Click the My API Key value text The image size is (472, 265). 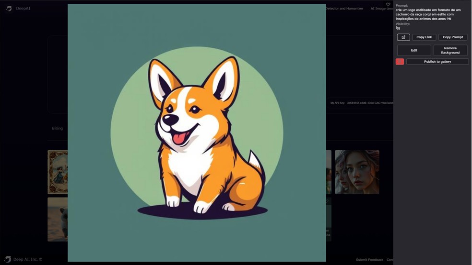tap(370, 103)
